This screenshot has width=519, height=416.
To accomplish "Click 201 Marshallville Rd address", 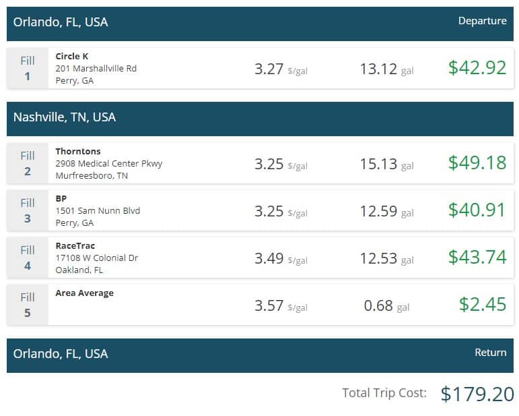I will (x=96, y=69).
